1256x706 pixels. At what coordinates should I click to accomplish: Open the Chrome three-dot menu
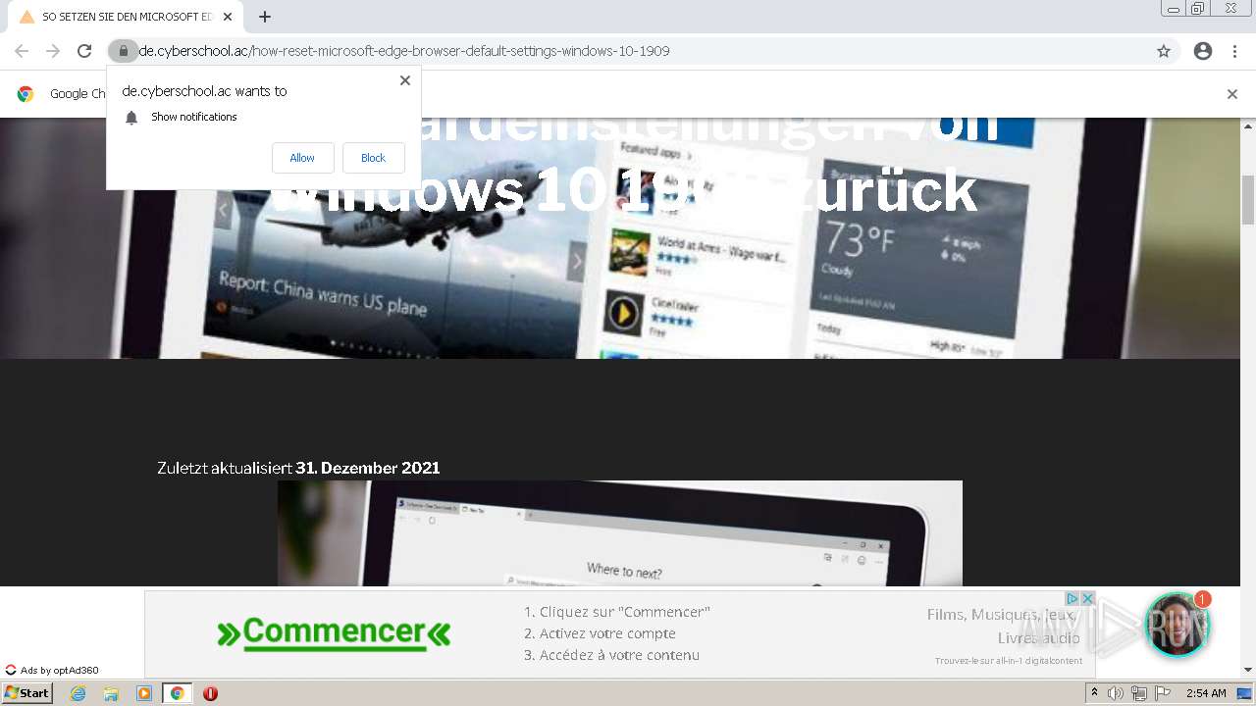pos(1234,51)
